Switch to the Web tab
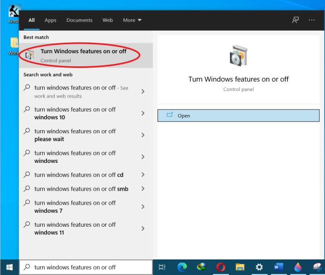The image size is (325, 275). click(108, 20)
